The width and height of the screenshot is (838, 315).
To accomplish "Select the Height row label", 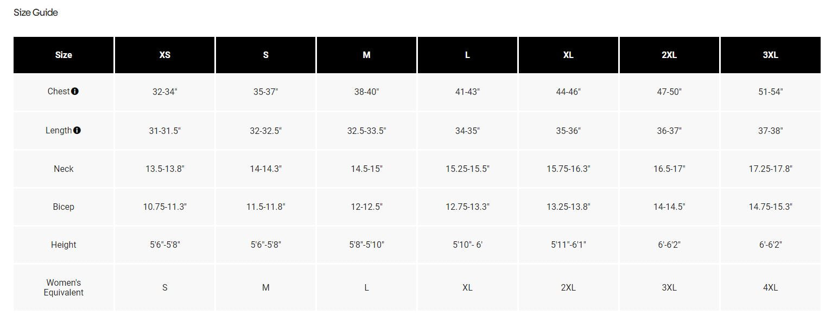I will [64, 245].
